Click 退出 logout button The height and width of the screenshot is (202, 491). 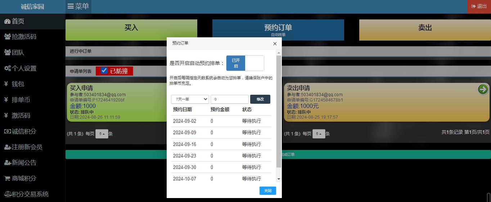click(479, 6)
